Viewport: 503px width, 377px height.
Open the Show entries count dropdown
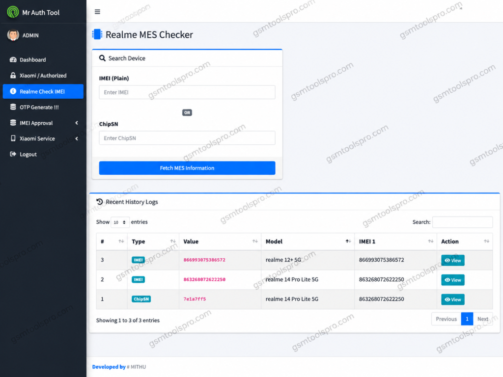click(x=120, y=222)
